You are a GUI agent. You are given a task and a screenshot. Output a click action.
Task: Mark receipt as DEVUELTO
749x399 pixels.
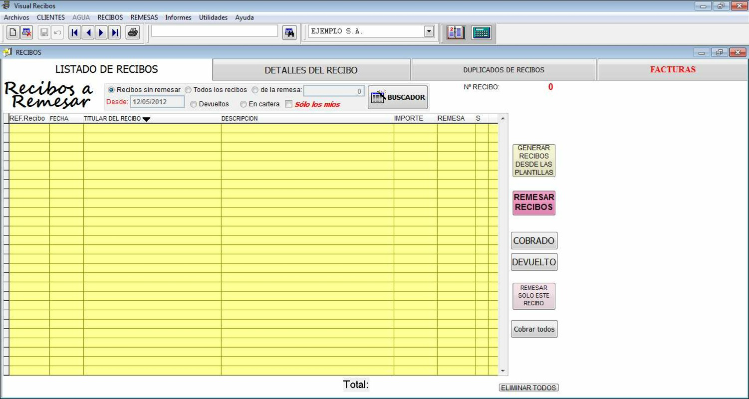[x=534, y=262]
